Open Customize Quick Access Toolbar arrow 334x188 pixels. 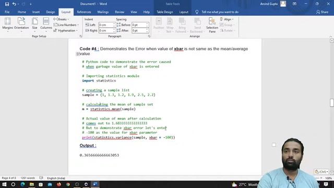[x=30, y=4]
